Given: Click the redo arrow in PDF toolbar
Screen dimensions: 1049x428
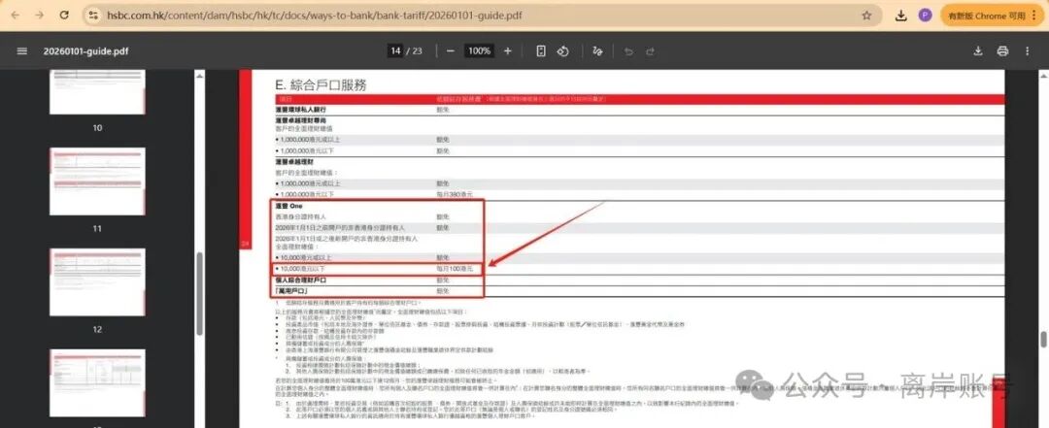Looking at the screenshot, I should pos(650,50).
